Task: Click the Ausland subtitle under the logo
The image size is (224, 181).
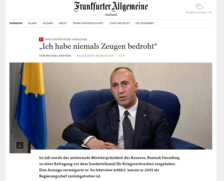Action: [111, 14]
